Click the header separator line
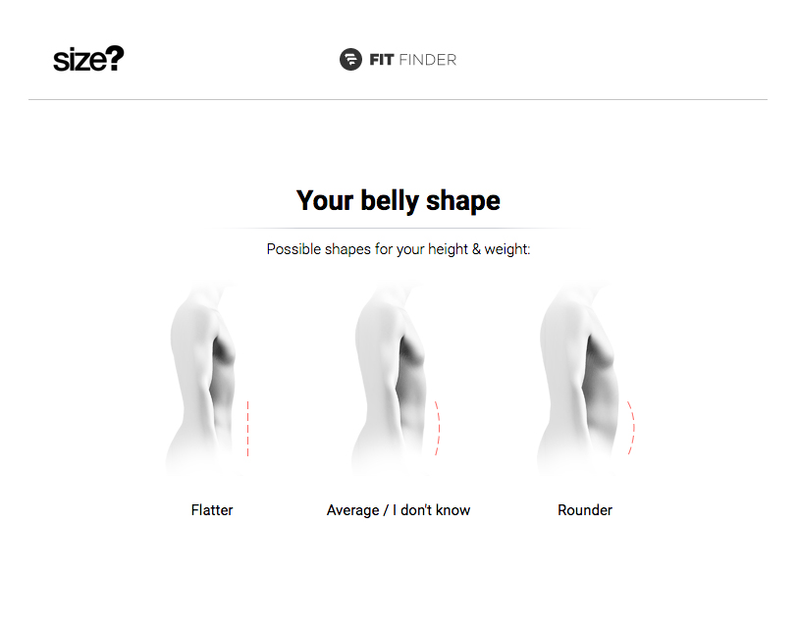 click(x=399, y=99)
